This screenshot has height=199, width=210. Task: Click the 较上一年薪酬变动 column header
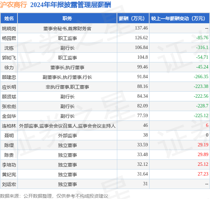[x=179, y=18]
